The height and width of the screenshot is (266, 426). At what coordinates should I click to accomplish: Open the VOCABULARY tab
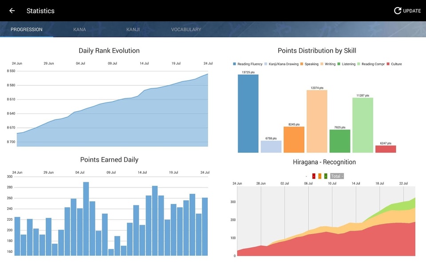tap(186, 29)
